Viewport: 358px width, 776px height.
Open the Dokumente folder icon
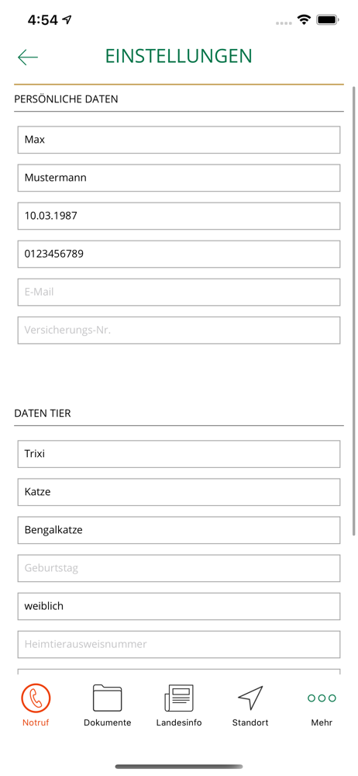pos(107,698)
